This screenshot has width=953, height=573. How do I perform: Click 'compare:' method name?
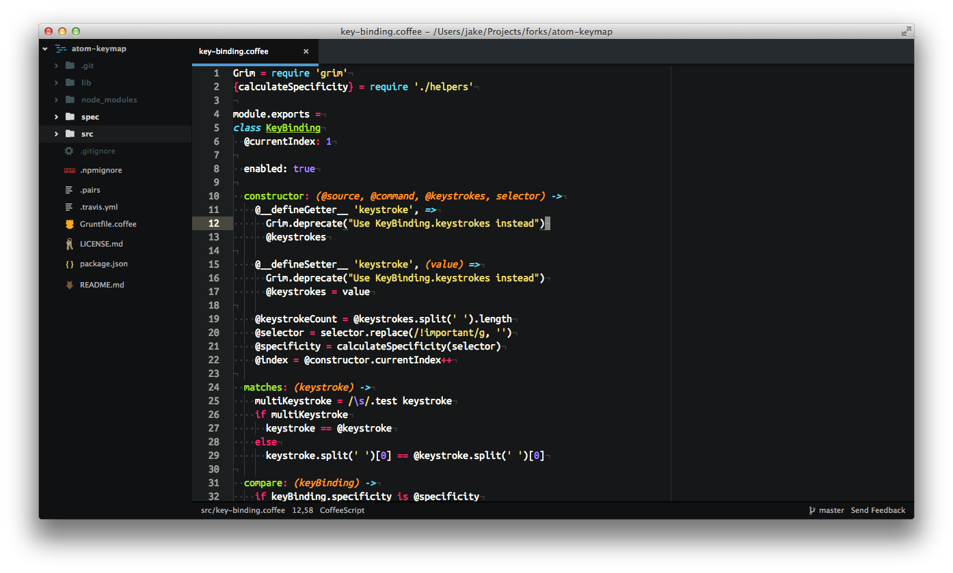click(x=266, y=483)
